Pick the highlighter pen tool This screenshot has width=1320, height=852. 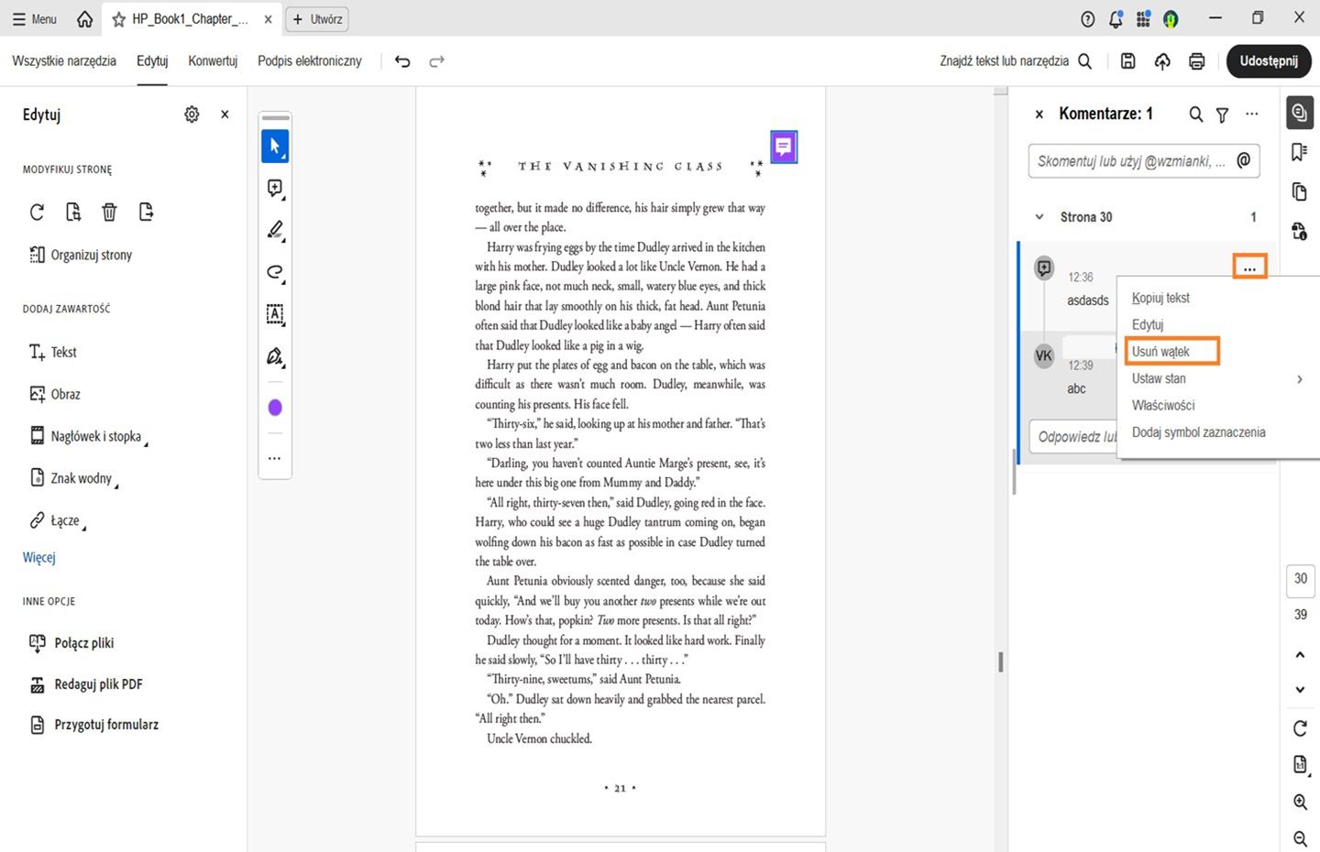pos(275,230)
